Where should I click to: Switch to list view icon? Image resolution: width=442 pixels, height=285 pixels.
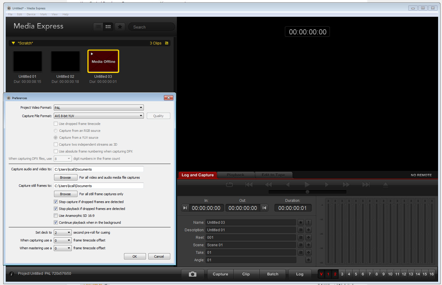coord(98,27)
